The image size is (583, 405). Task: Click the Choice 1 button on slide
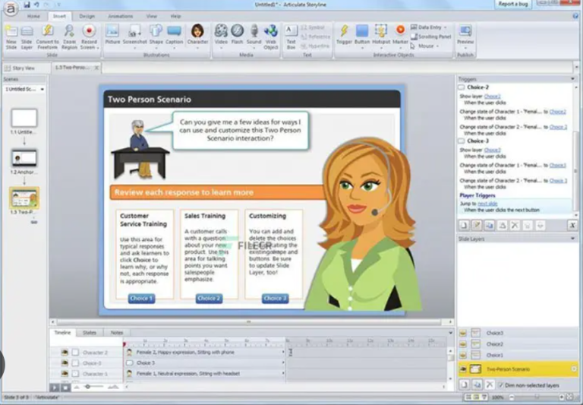point(141,299)
